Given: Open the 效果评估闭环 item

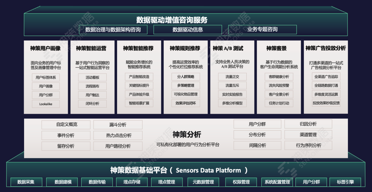Looking at the screenshot, I should [186, 103].
